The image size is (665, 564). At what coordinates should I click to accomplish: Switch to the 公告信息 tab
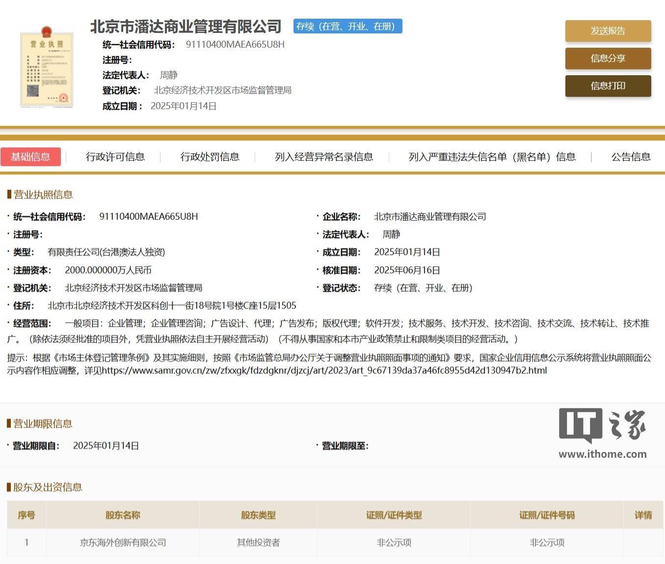(631, 157)
